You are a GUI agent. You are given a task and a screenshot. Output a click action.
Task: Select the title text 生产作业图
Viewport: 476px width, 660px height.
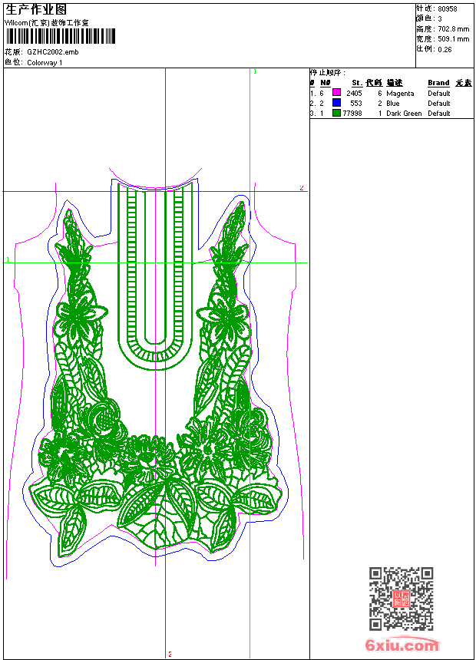[36, 10]
